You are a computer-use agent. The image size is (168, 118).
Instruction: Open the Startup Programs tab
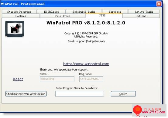point(19,11)
